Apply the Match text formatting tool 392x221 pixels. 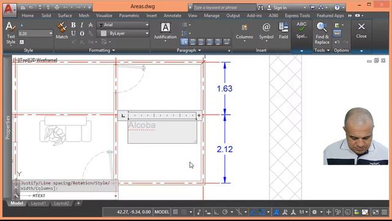tap(62, 31)
